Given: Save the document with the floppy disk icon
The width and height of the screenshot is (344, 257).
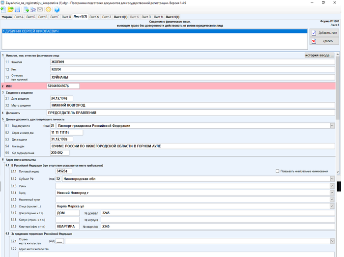Looking at the screenshot, I should click(x=18, y=9).
